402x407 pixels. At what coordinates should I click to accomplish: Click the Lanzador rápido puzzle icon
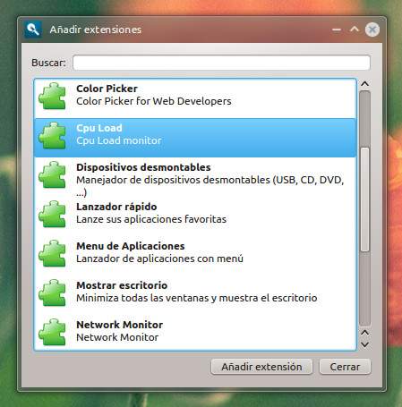(52, 214)
